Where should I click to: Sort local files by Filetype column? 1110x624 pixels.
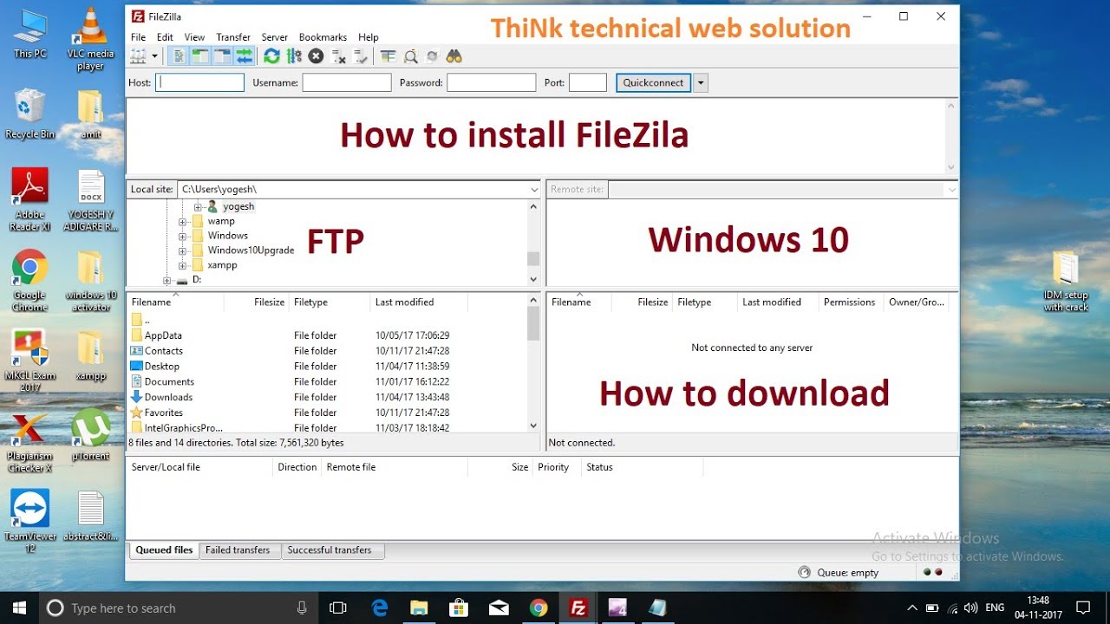tap(330, 302)
